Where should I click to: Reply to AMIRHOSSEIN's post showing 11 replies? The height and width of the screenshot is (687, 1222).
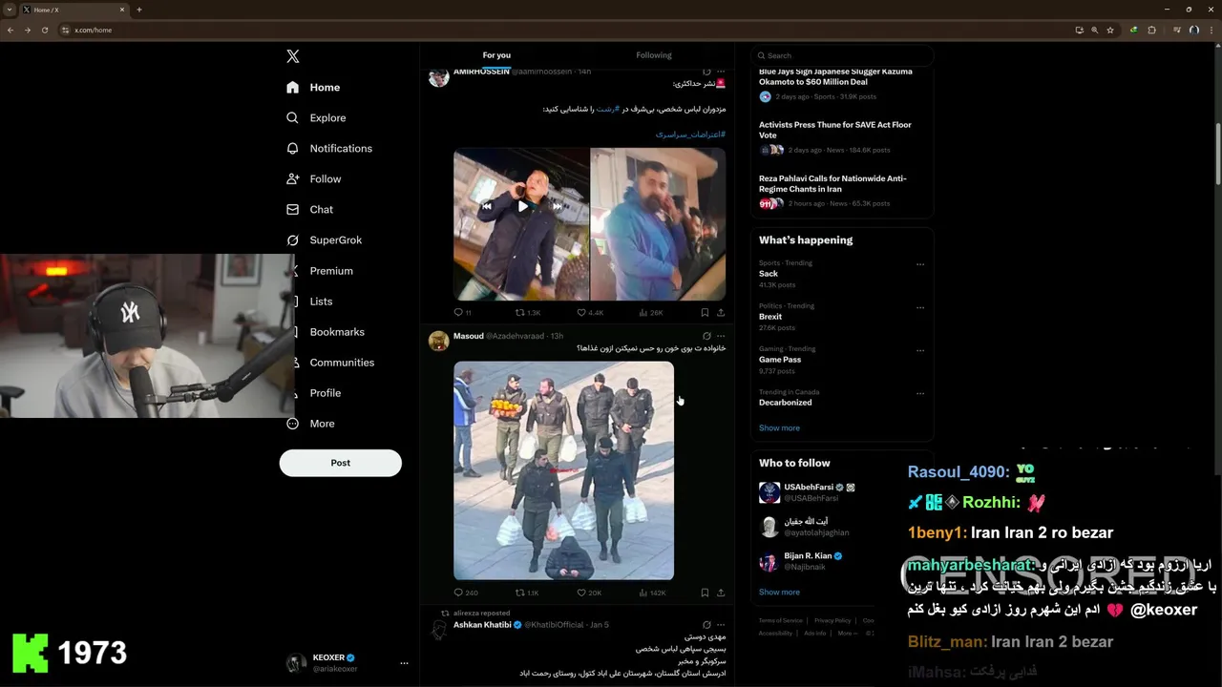coord(462,312)
